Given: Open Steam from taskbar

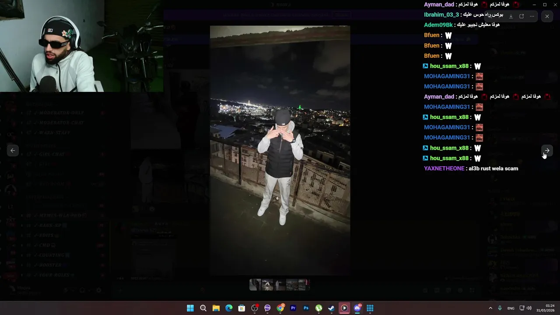Looking at the screenshot, I should click(332, 308).
